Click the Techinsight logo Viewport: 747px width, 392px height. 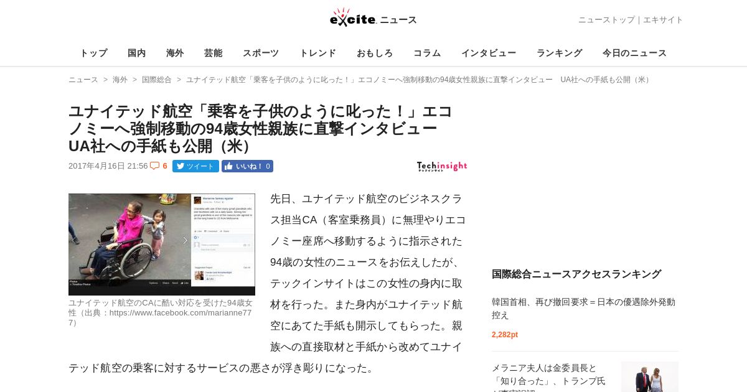coord(442,166)
